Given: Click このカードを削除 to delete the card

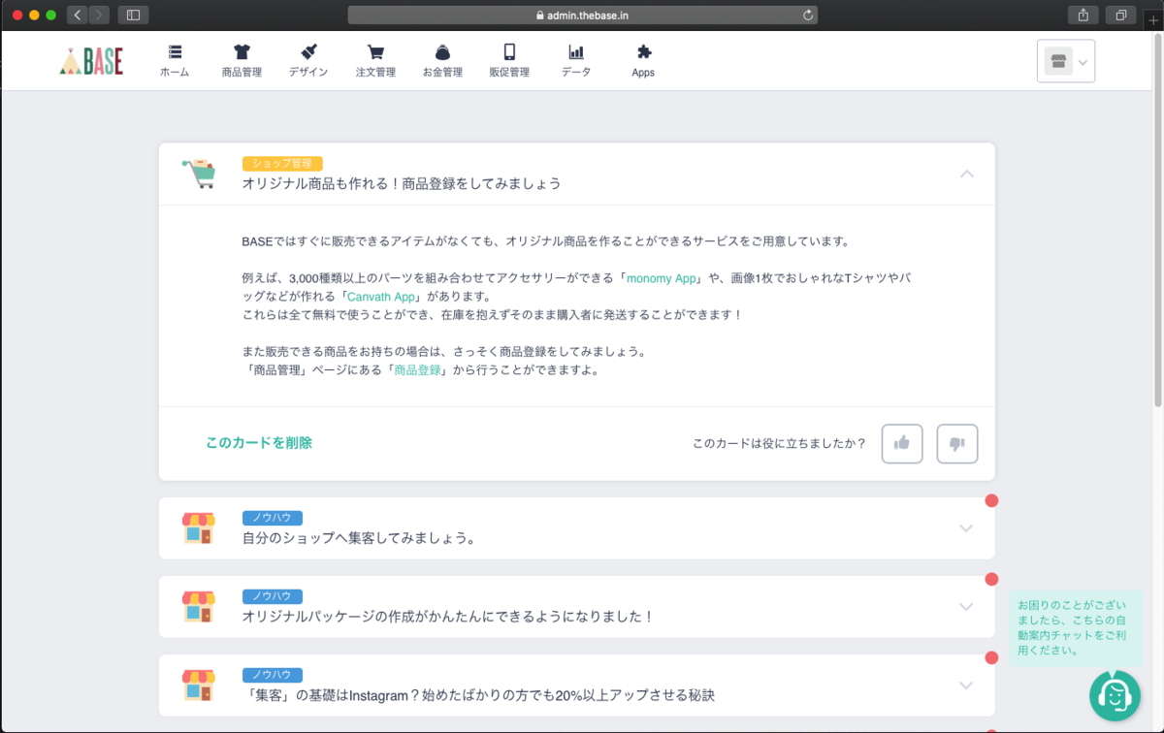Looking at the screenshot, I should [258, 442].
